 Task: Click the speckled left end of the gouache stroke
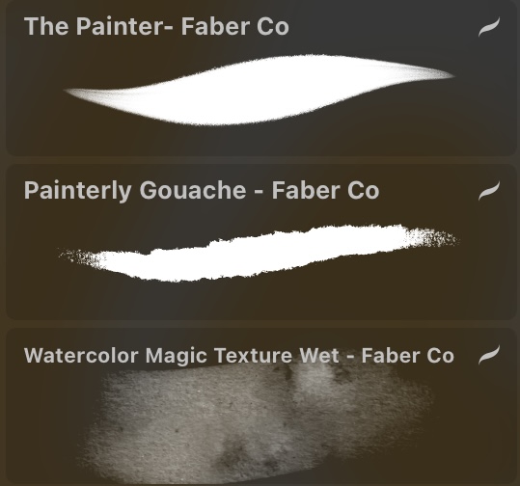click(x=81, y=256)
